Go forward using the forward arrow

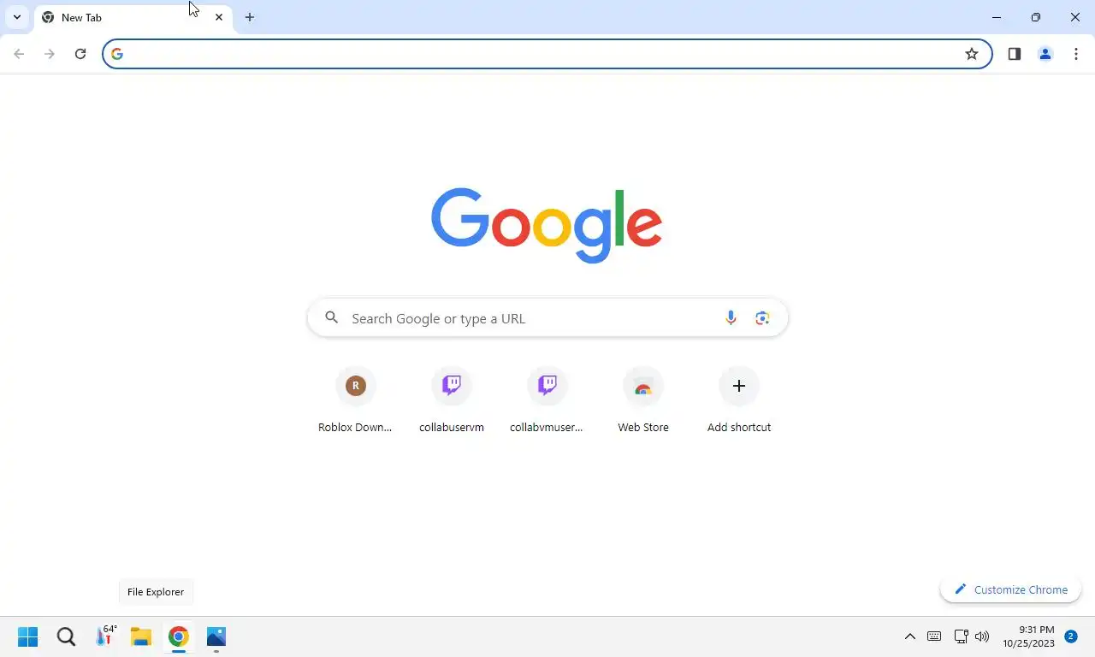(x=50, y=54)
